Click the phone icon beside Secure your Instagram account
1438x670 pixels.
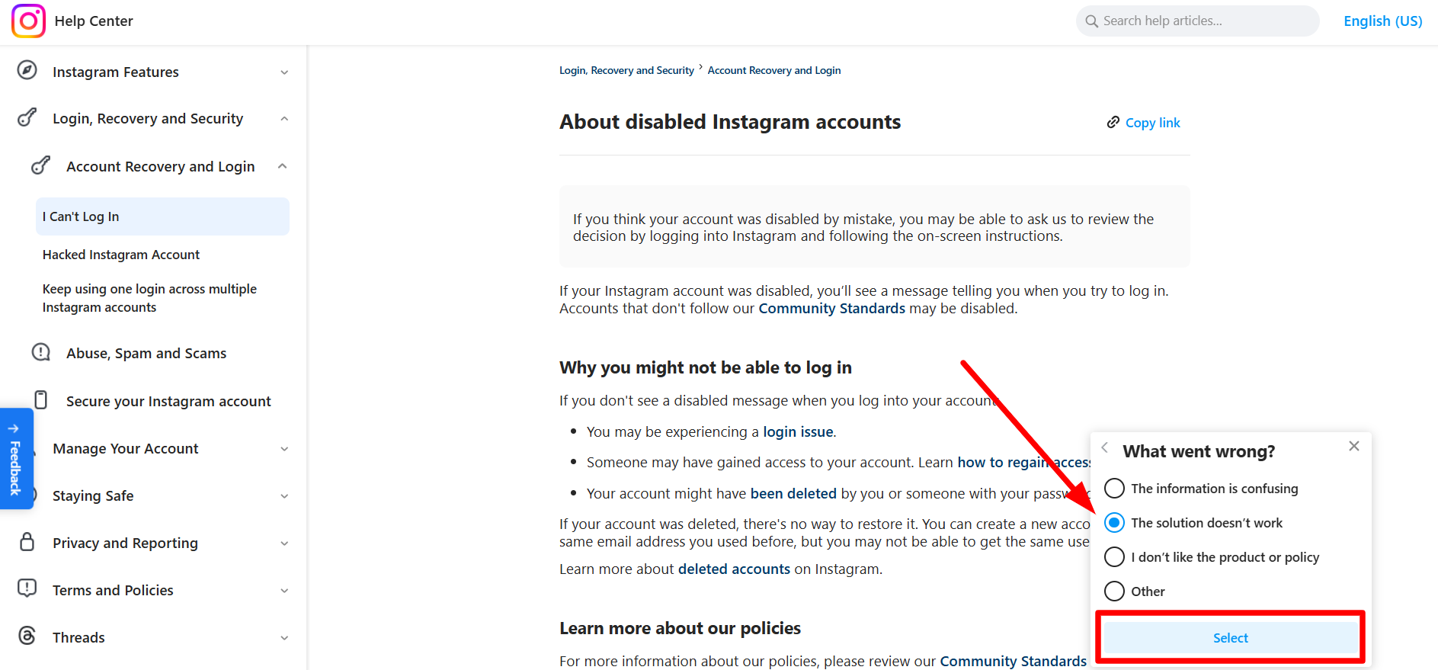tap(41, 400)
